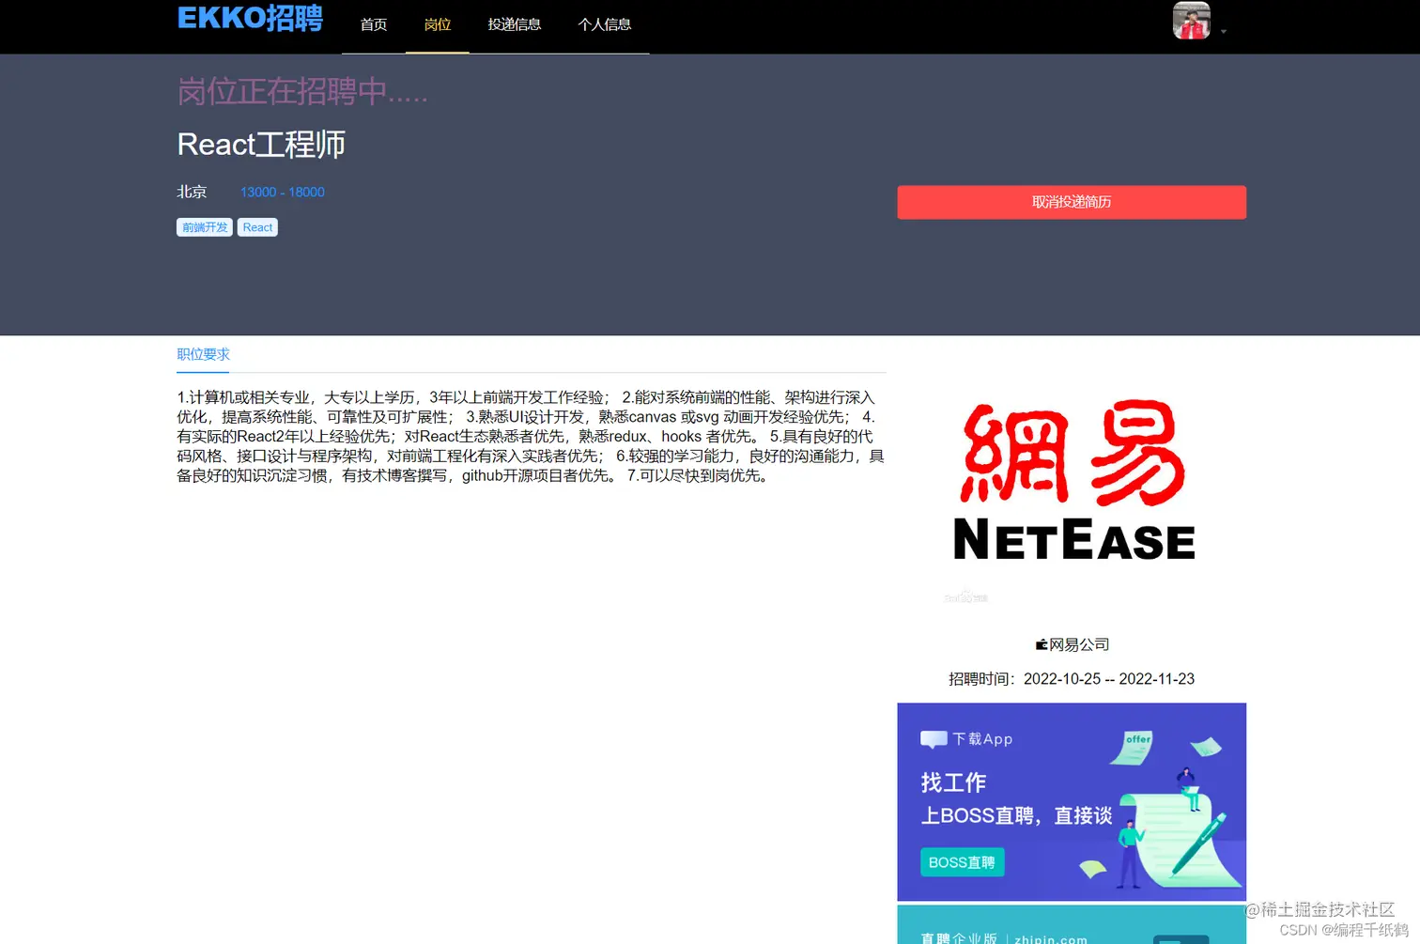Select the 岗位 navigation tab
The width and height of the screenshot is (1420, 944).
tap(438, 24)
